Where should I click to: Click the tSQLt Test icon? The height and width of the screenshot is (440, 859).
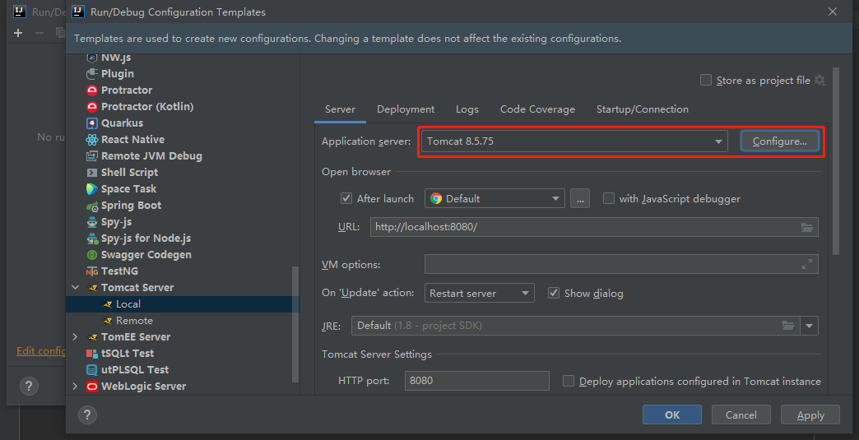[x=92, y=354]
